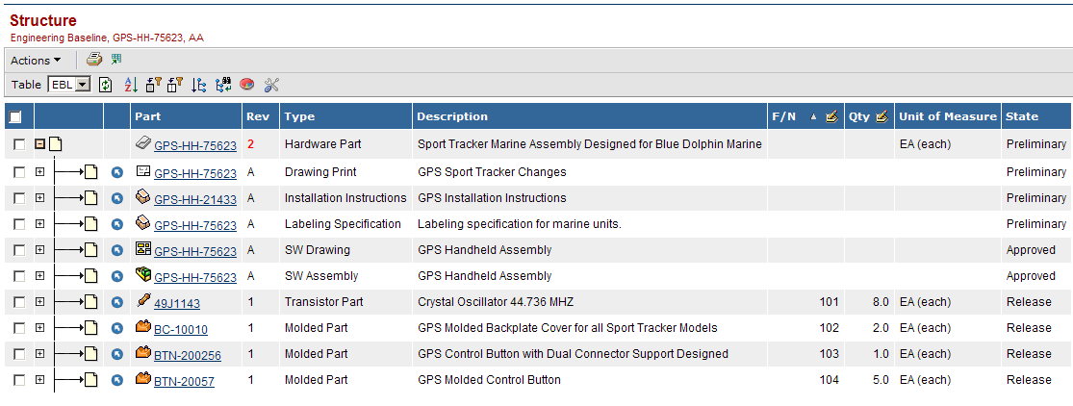1073x406 pixels.
Task: Click the Unit of Measure column header
Action: tap(947, 116)
